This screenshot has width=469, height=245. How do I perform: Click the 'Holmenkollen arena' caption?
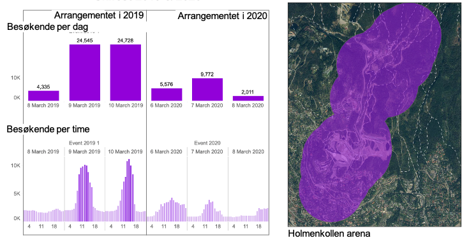[329, 234]
